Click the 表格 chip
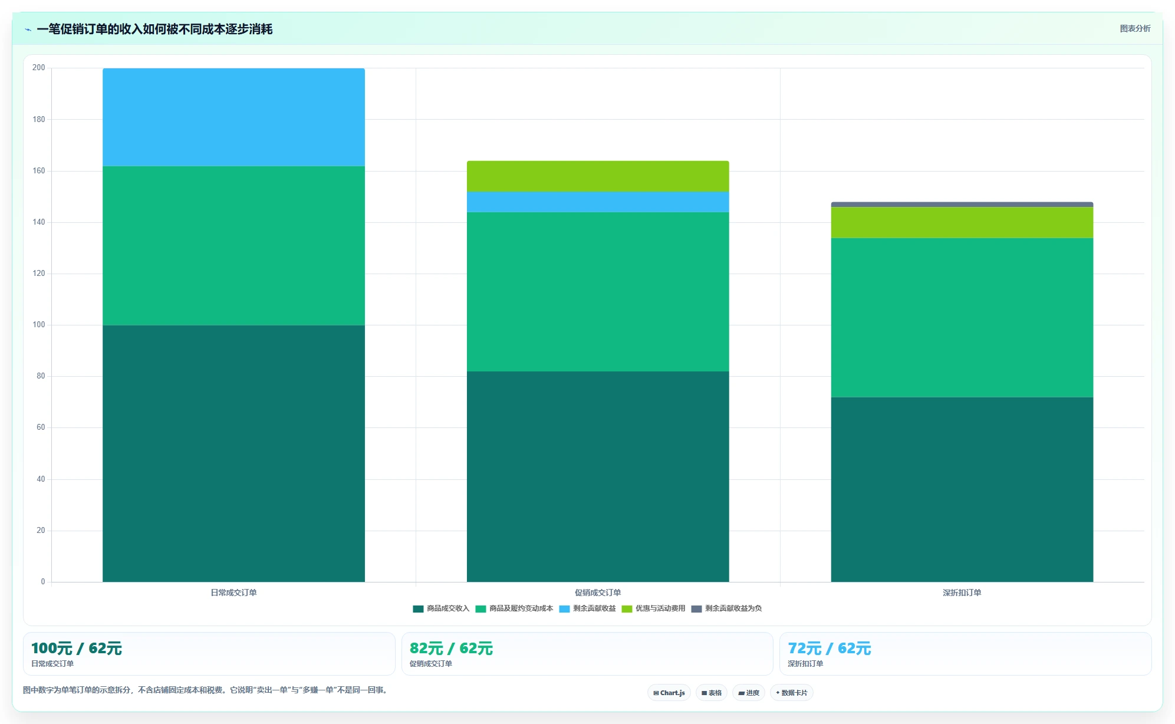The image size is (1175, 724). pos(712,693)
